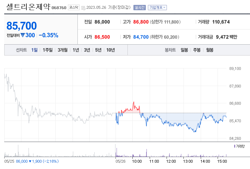Click the 15:00 time axis label

[x=222, y=161]
